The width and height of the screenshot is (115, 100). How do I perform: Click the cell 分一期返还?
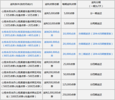(96, 13)
